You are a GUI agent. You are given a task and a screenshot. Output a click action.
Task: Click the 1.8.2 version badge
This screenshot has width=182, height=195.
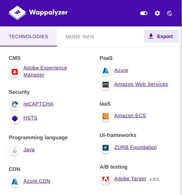click(154, 179)
